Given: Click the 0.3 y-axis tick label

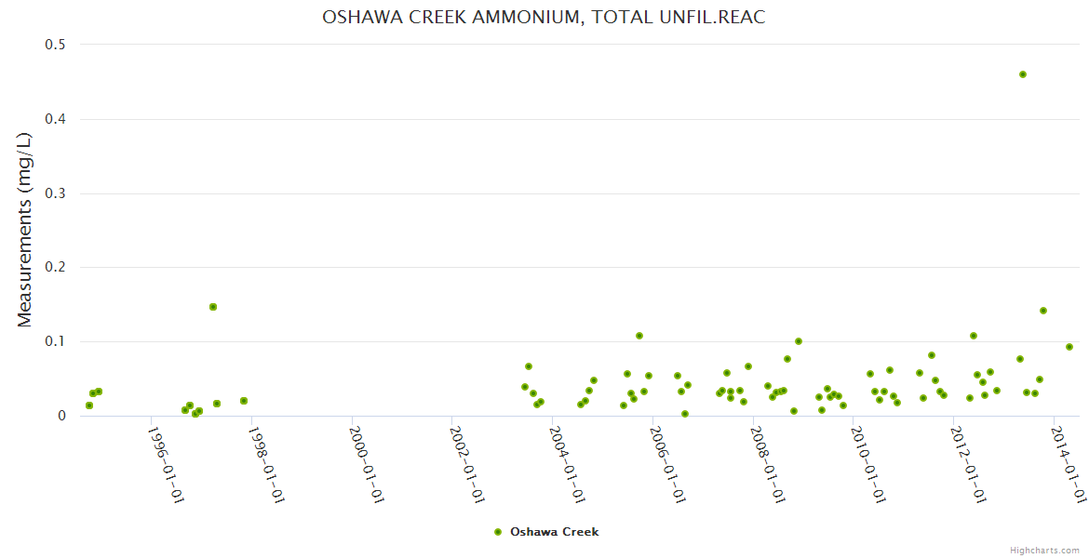Looking at the screenshot, I should 56,193.
